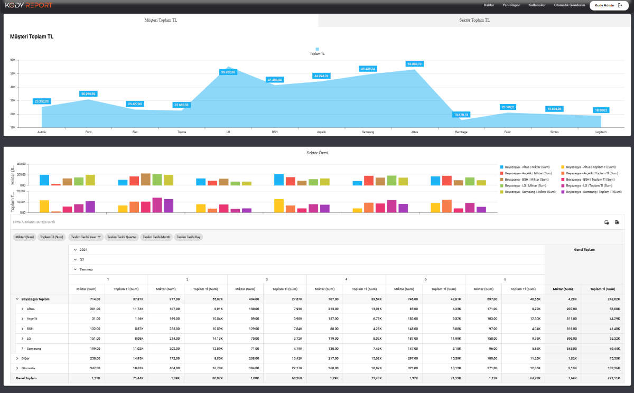Screen dimensions: 634x393
Task: Click the Kody Report logo
Action: pyautogui.click(x=28, y=5)
